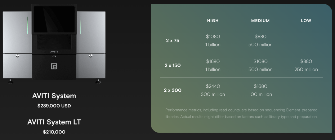Click the Element logo on the sequencer
Viewport: 335px width, 140px height.
(x=54, y=66)
